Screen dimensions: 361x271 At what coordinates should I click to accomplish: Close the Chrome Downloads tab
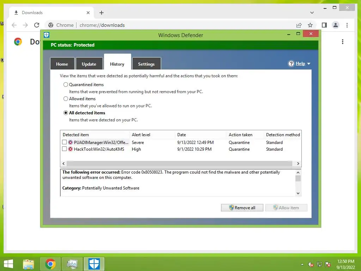(x=88, y=13)
